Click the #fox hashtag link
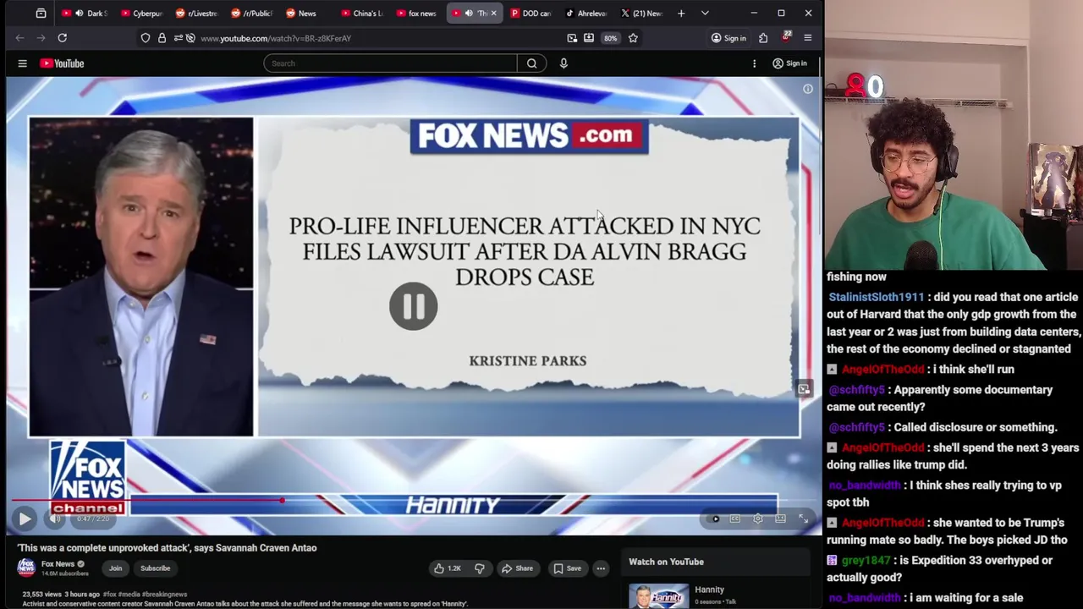1083x609 pixels. [109, 595]
